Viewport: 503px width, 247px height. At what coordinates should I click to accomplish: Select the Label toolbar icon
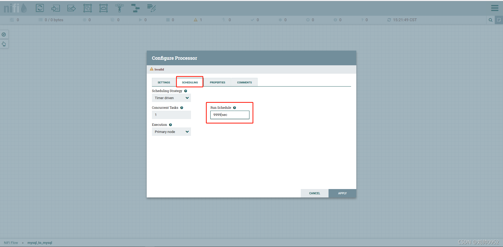[x=151, y=8]
